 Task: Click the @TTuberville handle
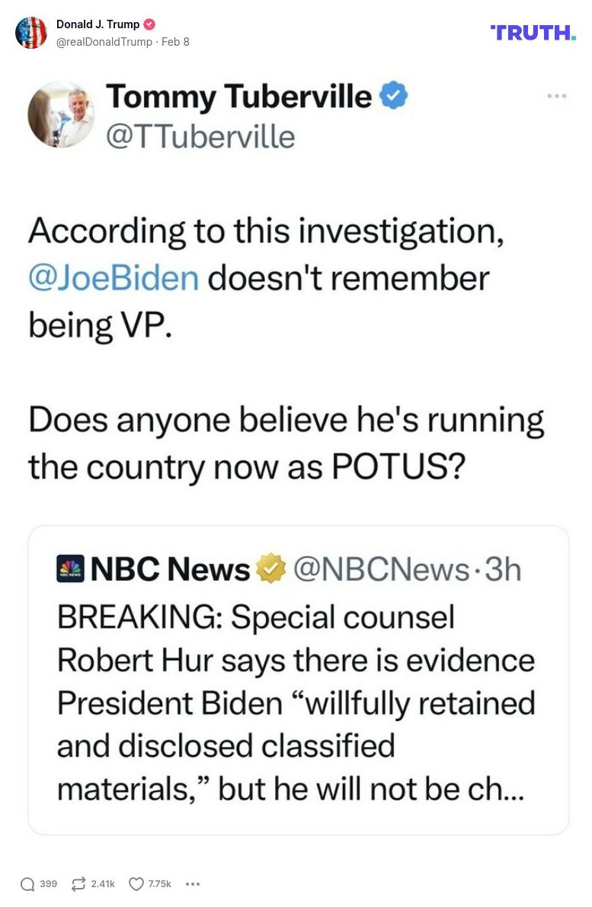pyautogui.click(x=201, y=136)
